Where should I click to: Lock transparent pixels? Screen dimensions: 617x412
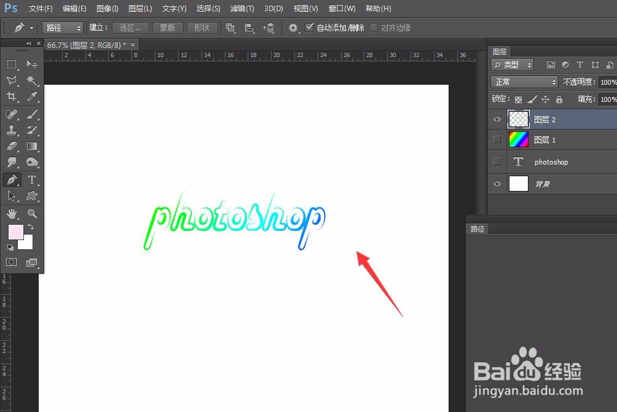point(518,99)
